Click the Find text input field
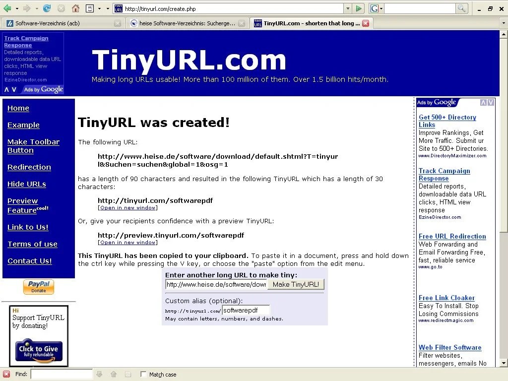The width and height of the screenshot is (508, 381). 62,374
